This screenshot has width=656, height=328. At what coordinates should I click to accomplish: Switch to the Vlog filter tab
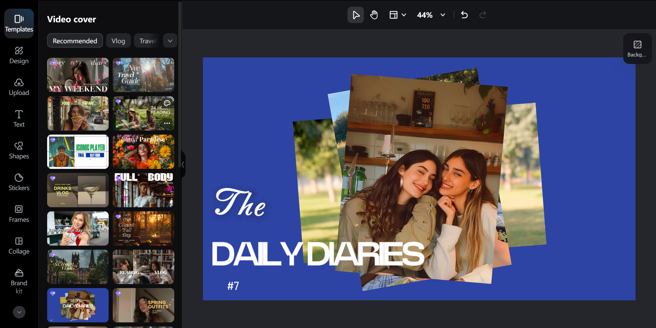pos(118,40)
